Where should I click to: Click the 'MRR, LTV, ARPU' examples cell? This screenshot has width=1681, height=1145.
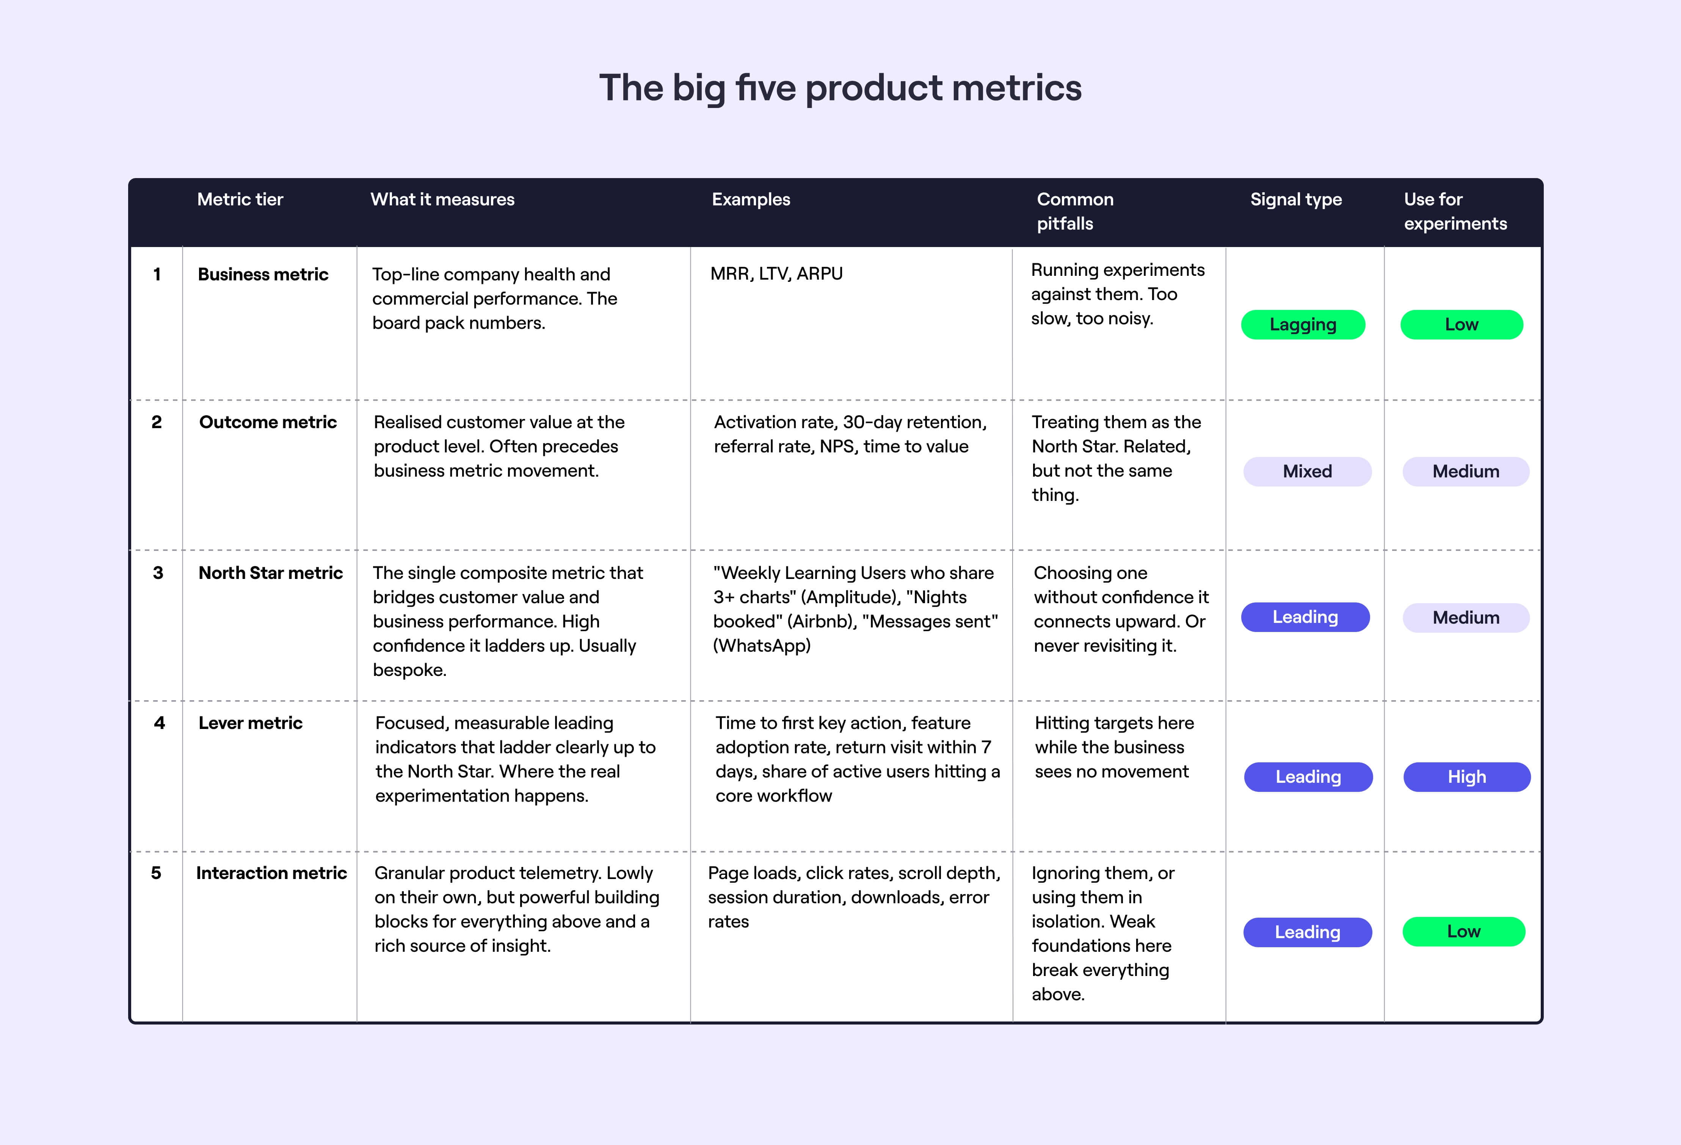(776, 274)
